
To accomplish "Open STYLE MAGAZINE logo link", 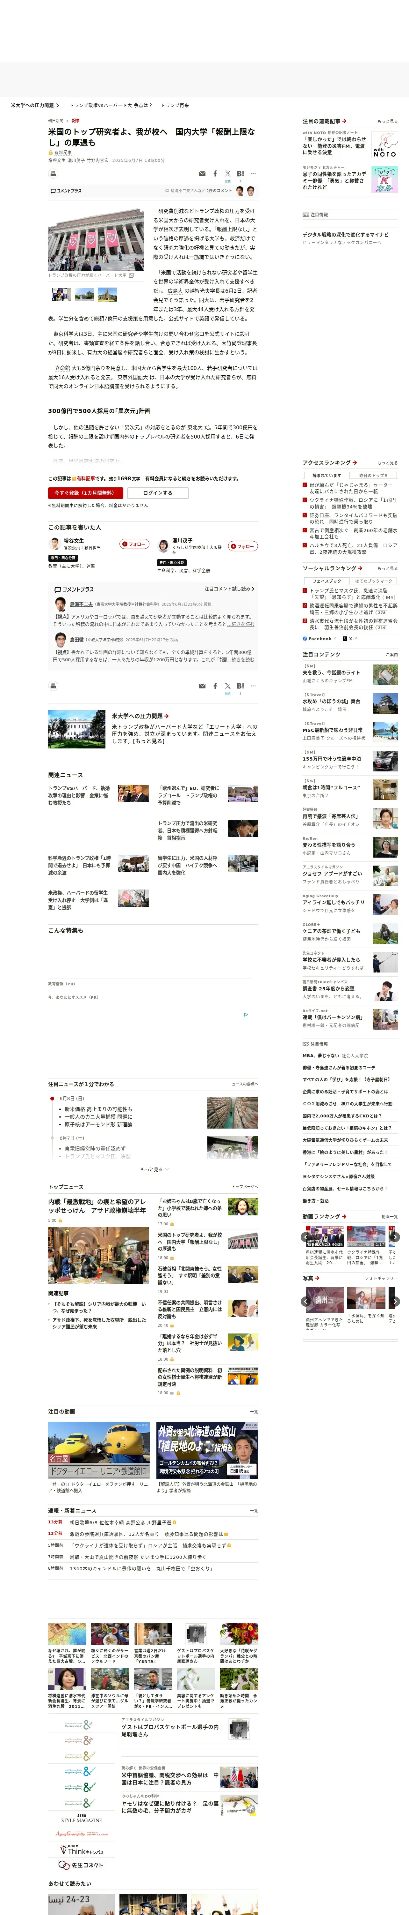I will point(82,1818).
